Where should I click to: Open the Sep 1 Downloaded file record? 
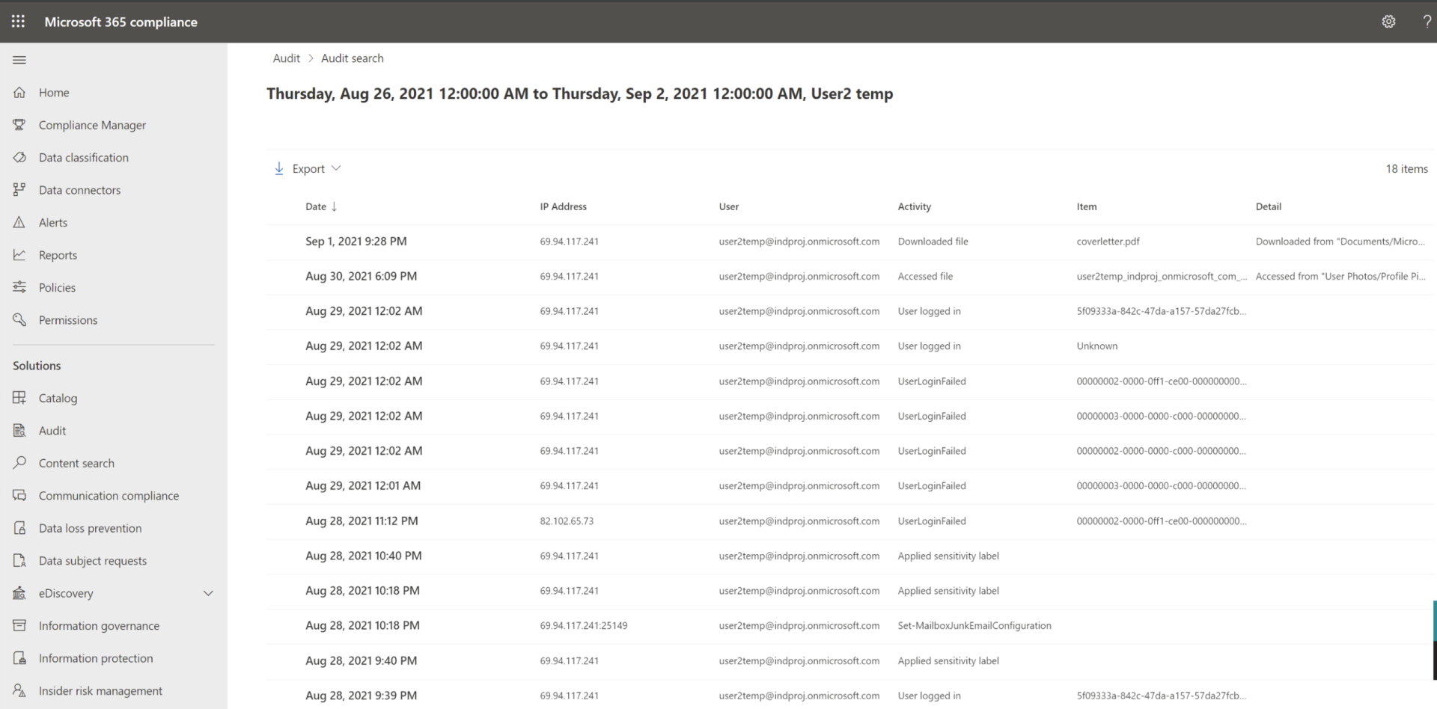[x=933, y=242]
